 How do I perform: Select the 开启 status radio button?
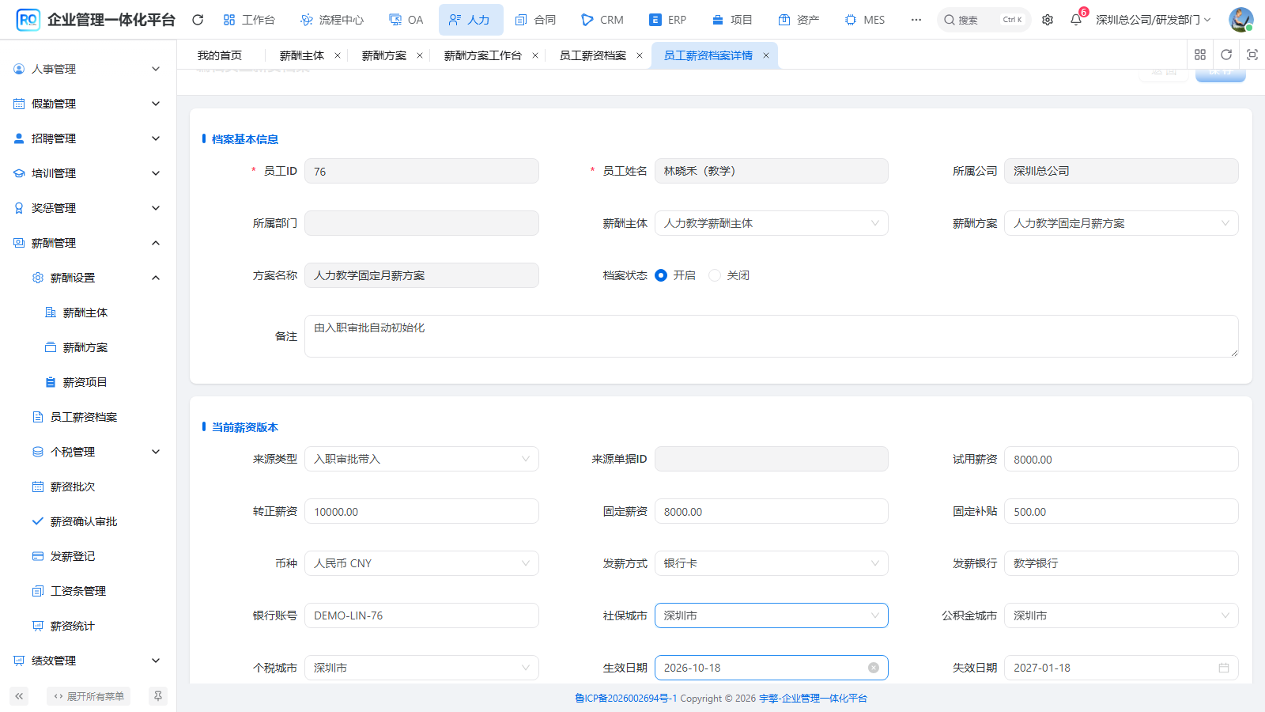pos(661,275)
